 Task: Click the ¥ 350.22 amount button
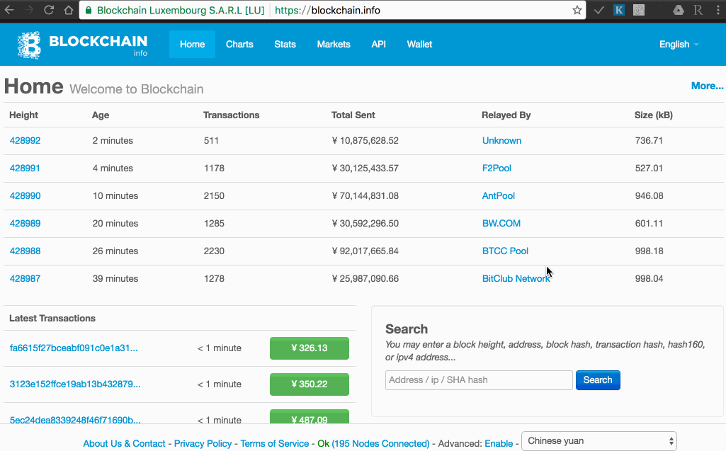[310, 384]
